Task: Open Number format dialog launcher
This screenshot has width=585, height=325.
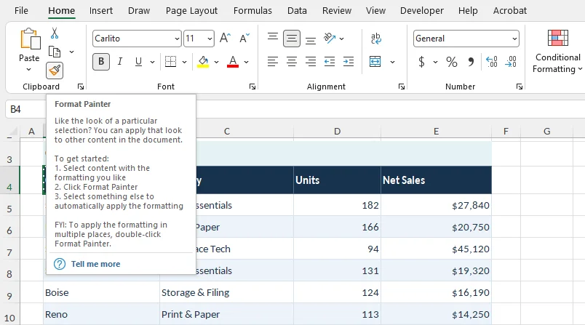Action: (520, 87)
